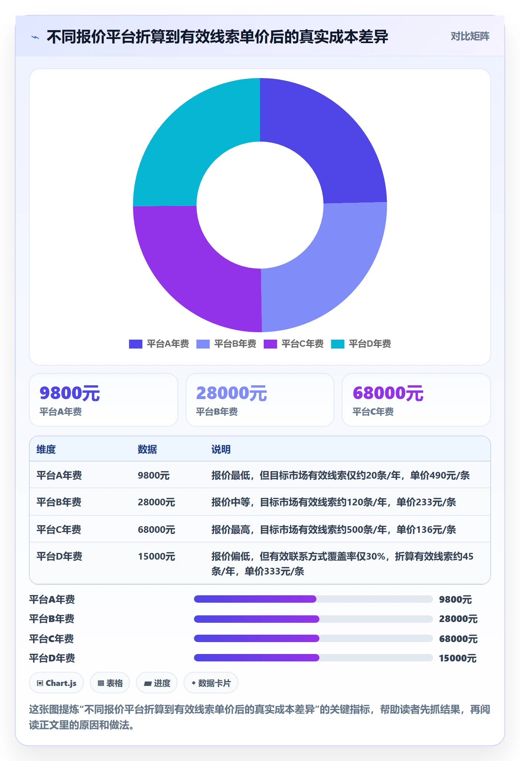Click the 9800元 data card value

pyautogui.click(x=70, y=393)
